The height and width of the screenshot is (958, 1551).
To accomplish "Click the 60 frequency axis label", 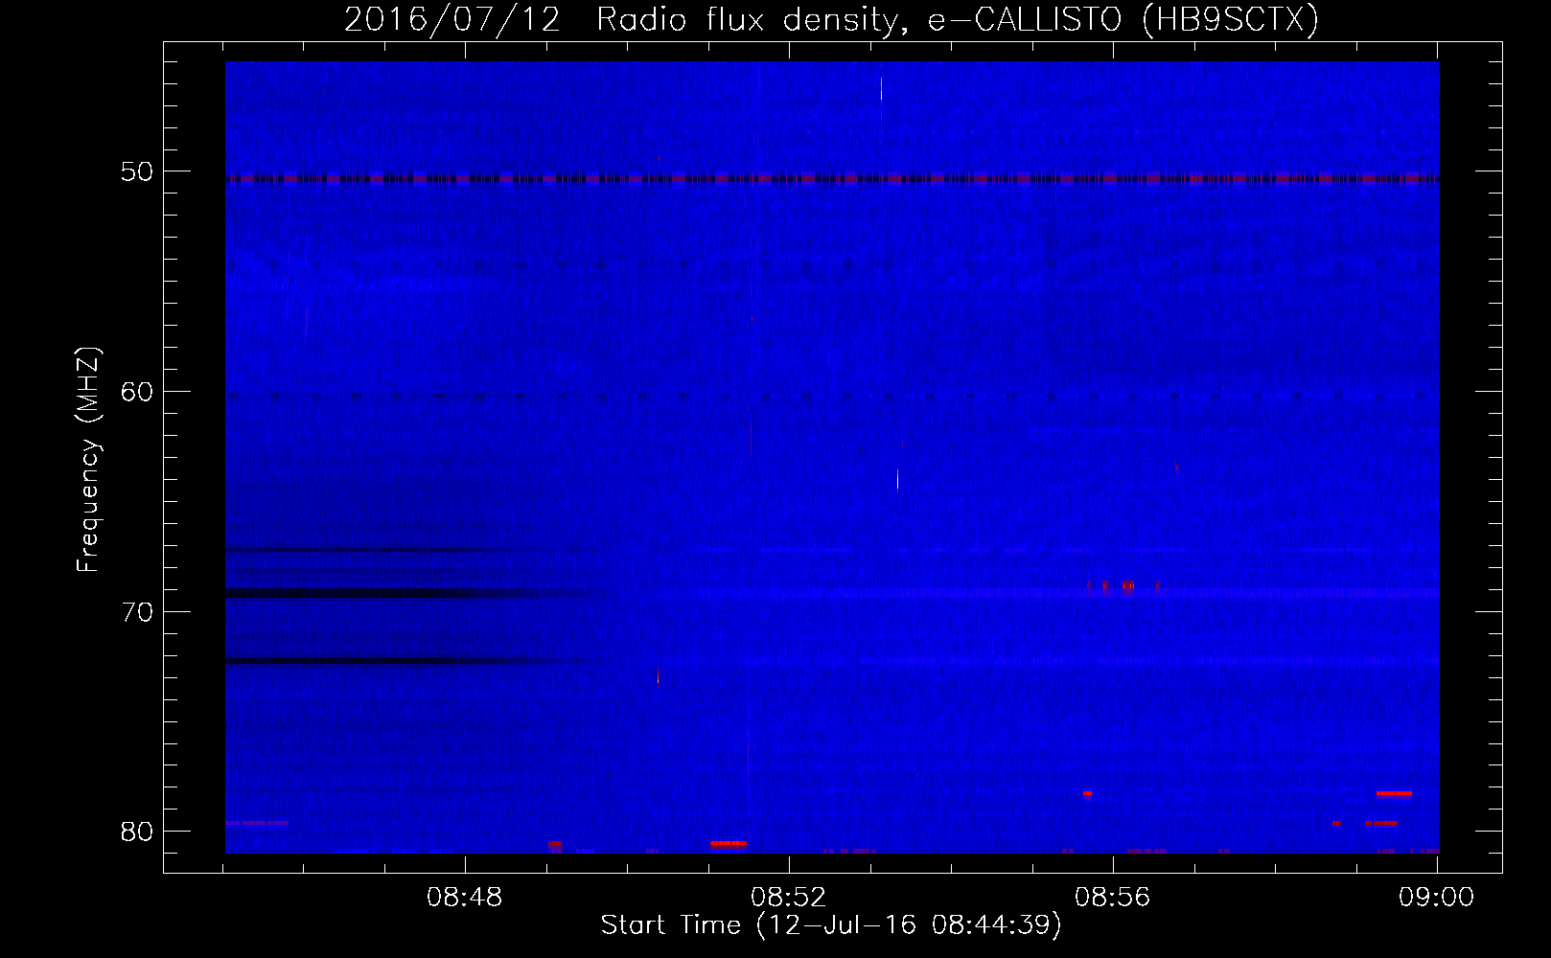I will coord(138,391).
